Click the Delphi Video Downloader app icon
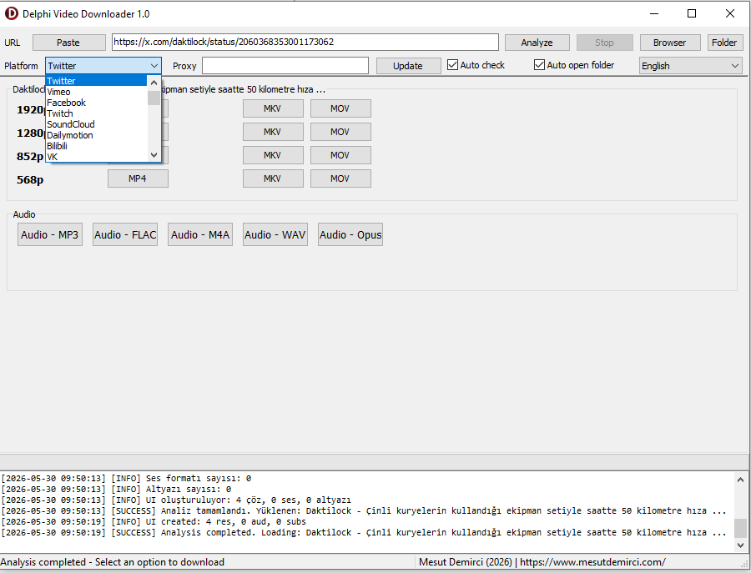This screenshot has width=751, height=573. (11, 13)
